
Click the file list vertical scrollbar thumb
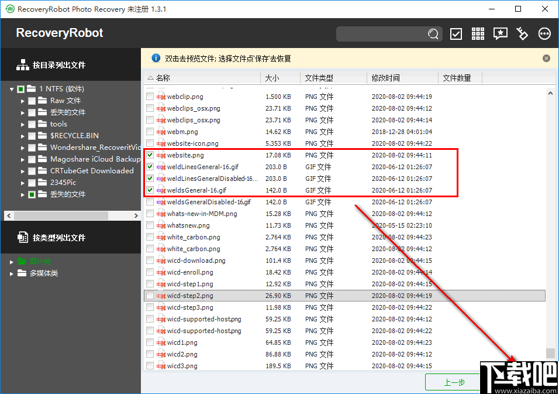[550, 353]
